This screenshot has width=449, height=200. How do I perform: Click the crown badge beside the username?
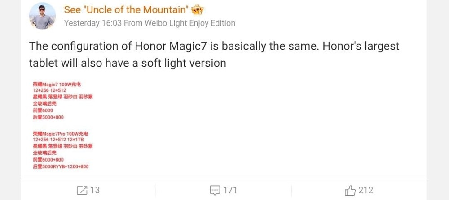197,10
